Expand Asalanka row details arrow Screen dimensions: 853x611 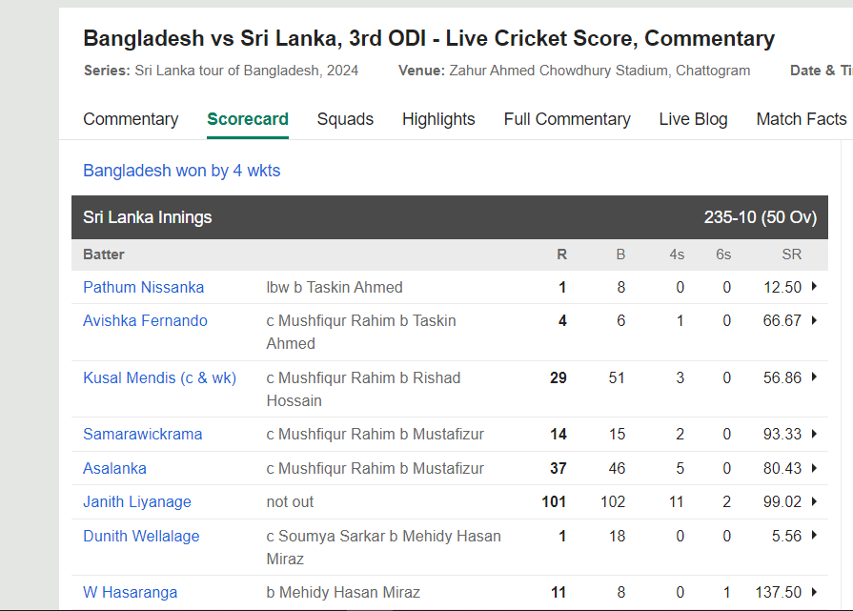[814, 468]
